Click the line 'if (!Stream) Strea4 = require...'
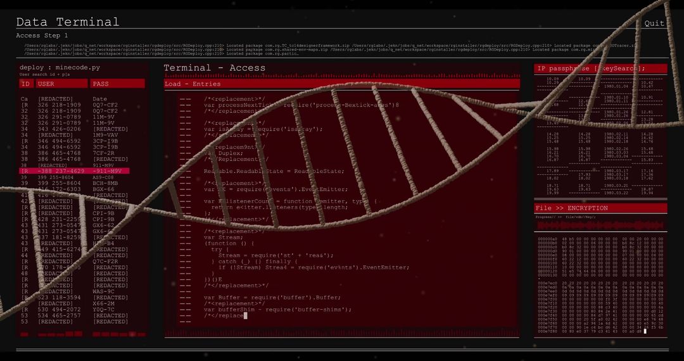Screen dimensions: 684x361 tap(313, 268)
